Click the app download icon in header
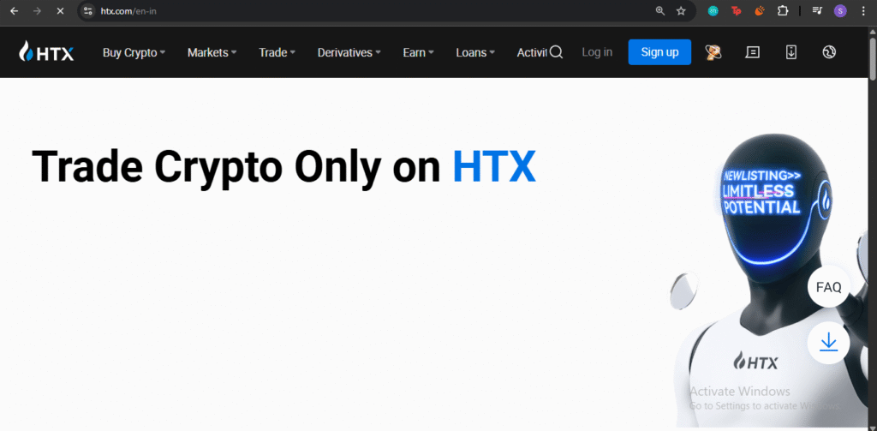Screen dimensions: 877x431 point(790,52)
